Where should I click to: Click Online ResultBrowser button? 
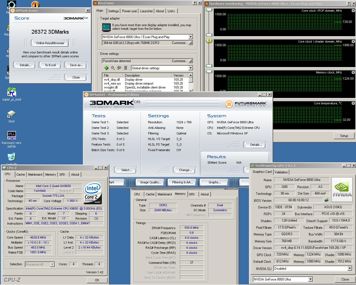[x=50, y=43]
